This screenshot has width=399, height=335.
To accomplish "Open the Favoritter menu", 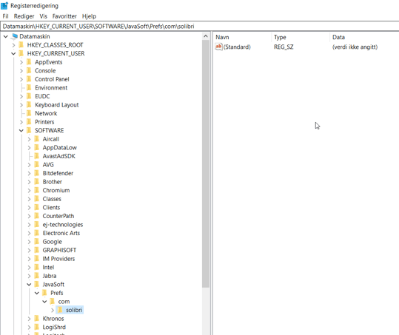I will click(64, 16).
